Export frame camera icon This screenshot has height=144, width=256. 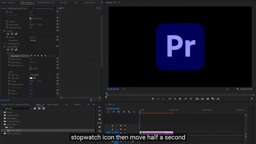(208, 99)
